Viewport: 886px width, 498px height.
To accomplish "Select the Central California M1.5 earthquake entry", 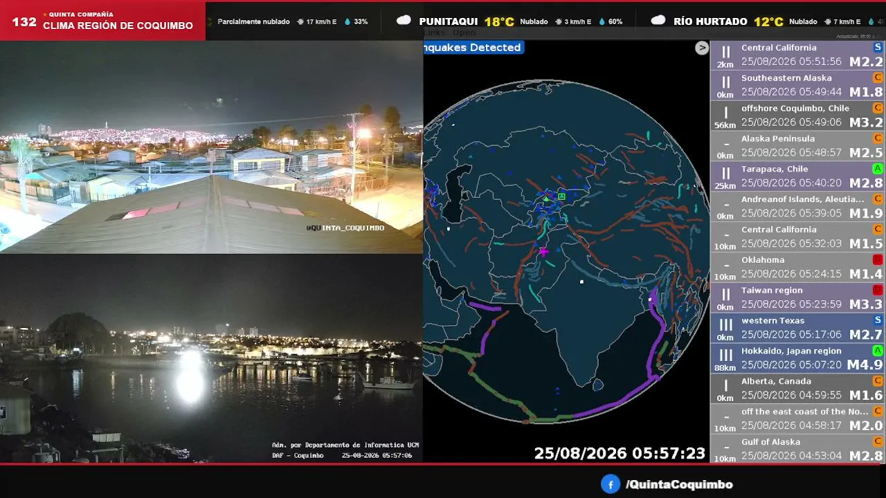I will 798,237.
